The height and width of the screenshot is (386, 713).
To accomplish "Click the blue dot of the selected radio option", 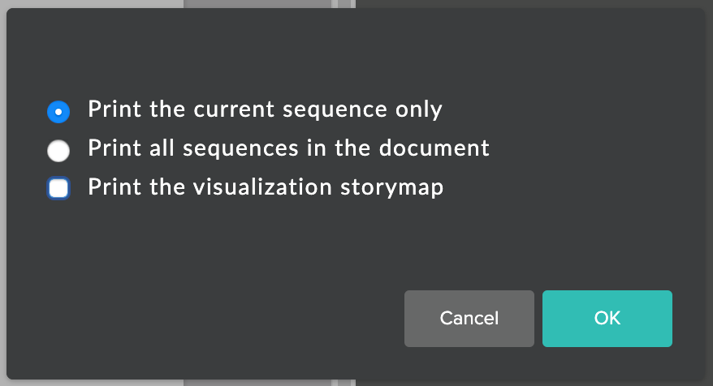I will tap(58, 112).
